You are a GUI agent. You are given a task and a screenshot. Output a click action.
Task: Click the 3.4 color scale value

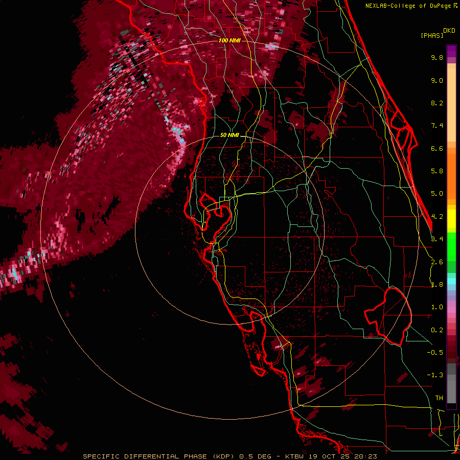[437, 239]
